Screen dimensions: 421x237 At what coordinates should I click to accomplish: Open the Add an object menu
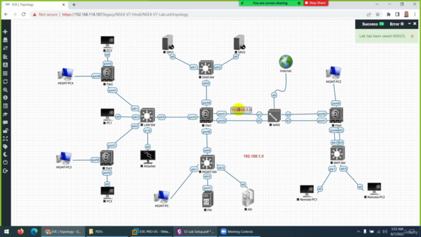(x=5, y=32)
